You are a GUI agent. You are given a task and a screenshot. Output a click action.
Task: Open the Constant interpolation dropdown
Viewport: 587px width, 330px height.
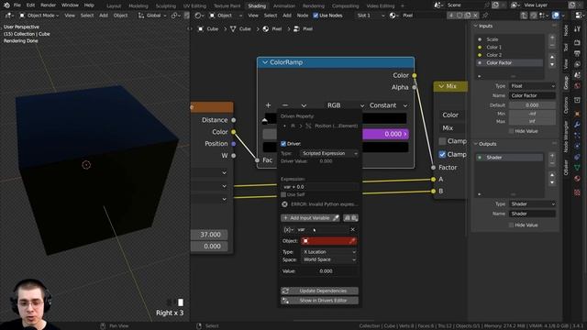(388, 105)
